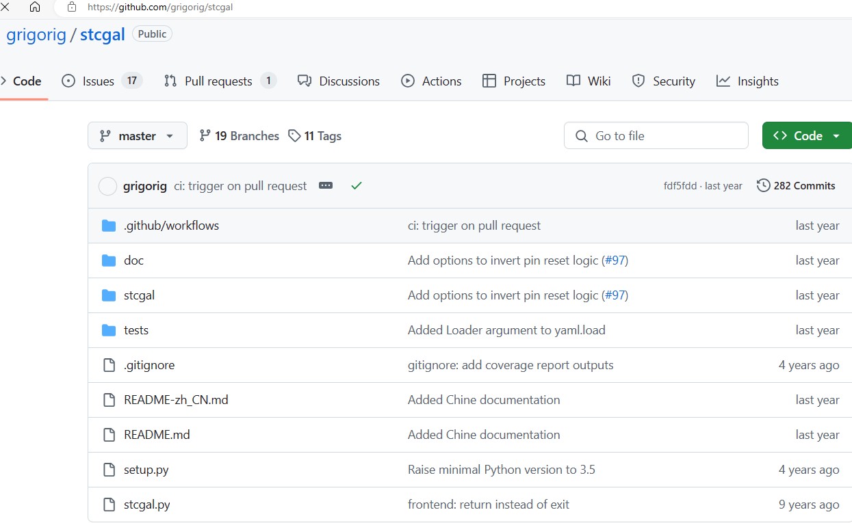Click grigorig avatar in commit row
The image size is (852, 523).
(x=108, y=186)
